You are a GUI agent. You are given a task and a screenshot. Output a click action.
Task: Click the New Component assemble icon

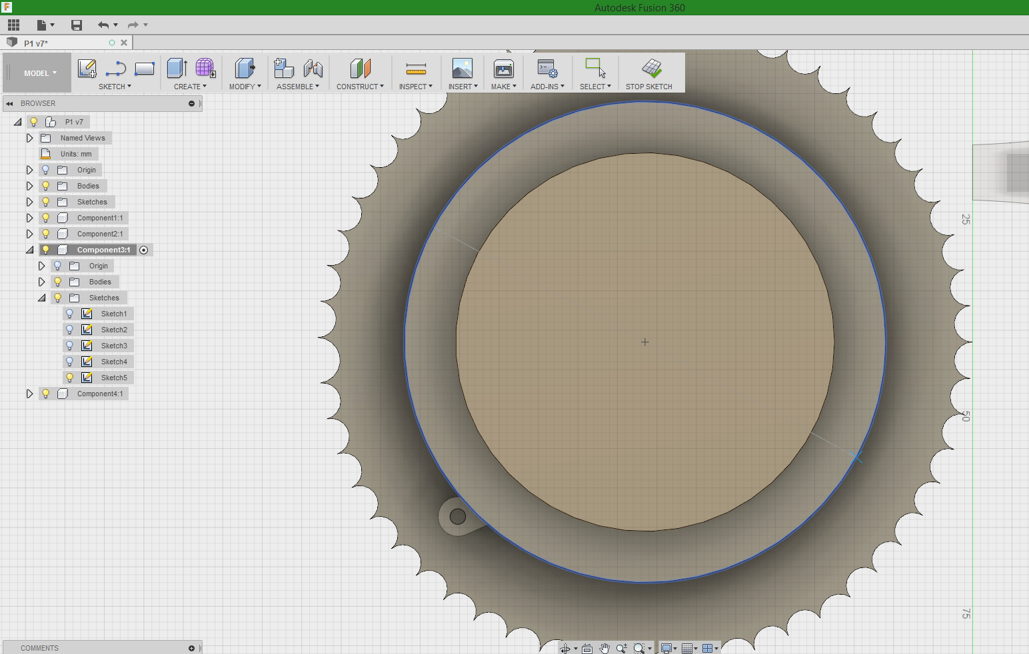[x=284, y=68]
